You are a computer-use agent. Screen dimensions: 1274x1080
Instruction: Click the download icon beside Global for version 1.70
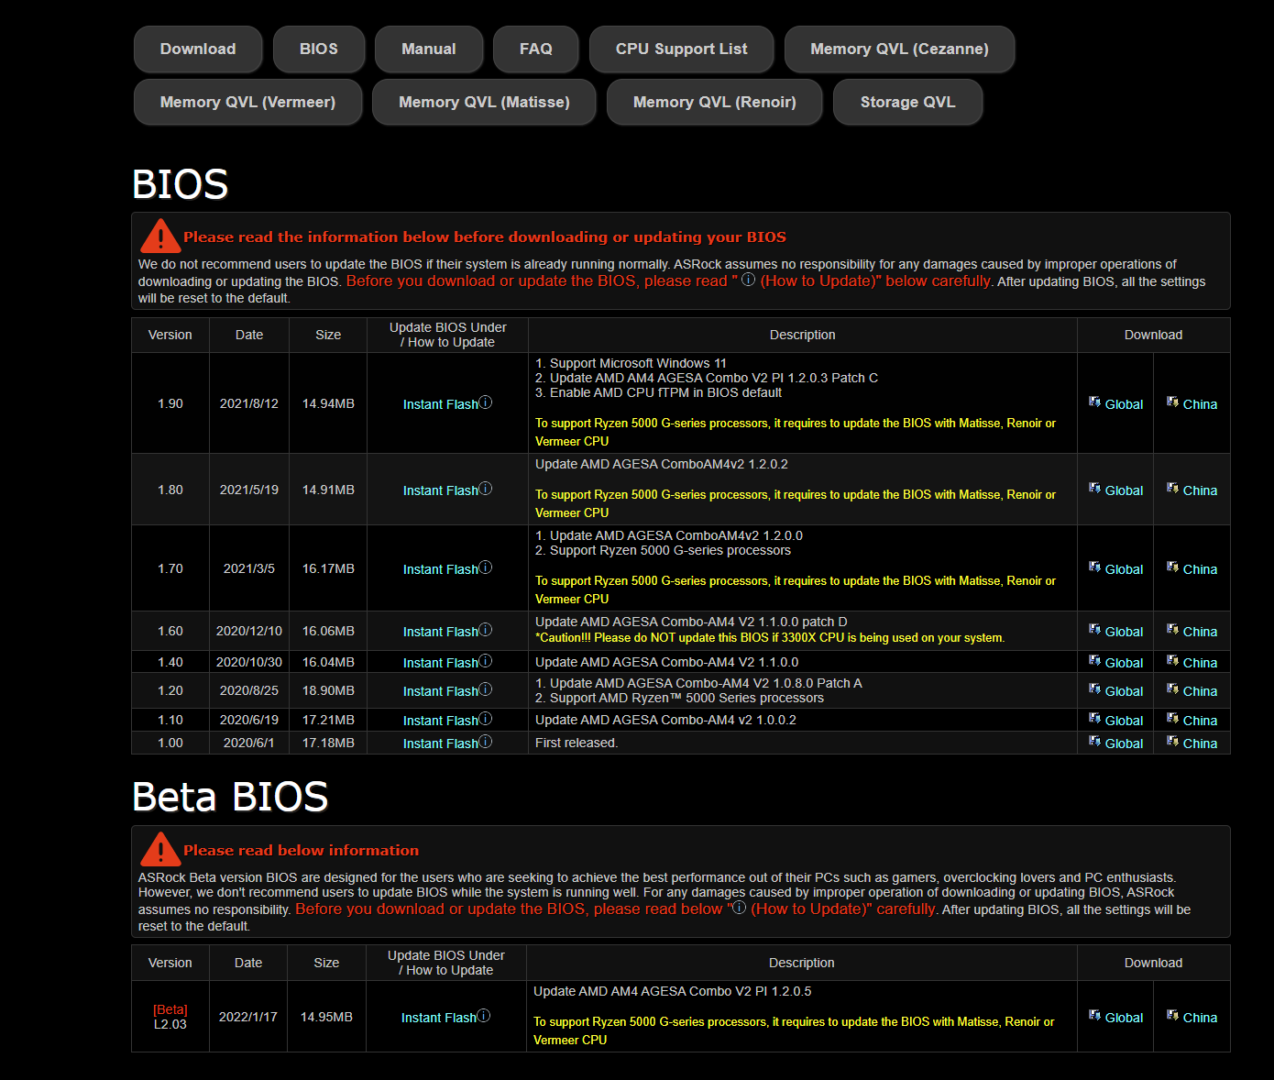pos(1094,567)
